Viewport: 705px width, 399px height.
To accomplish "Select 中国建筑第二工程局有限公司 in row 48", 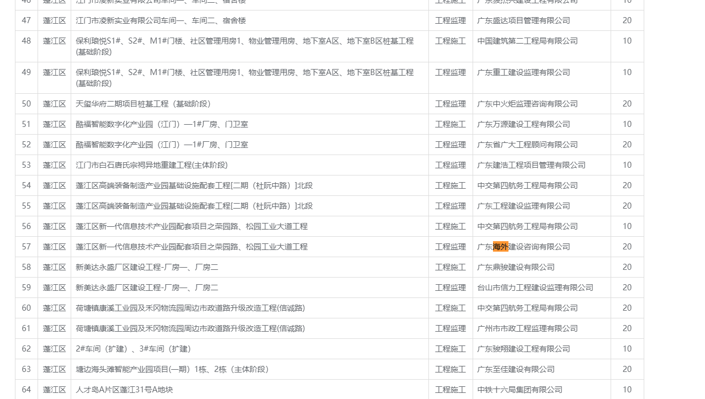I will (x=527, y=41).
